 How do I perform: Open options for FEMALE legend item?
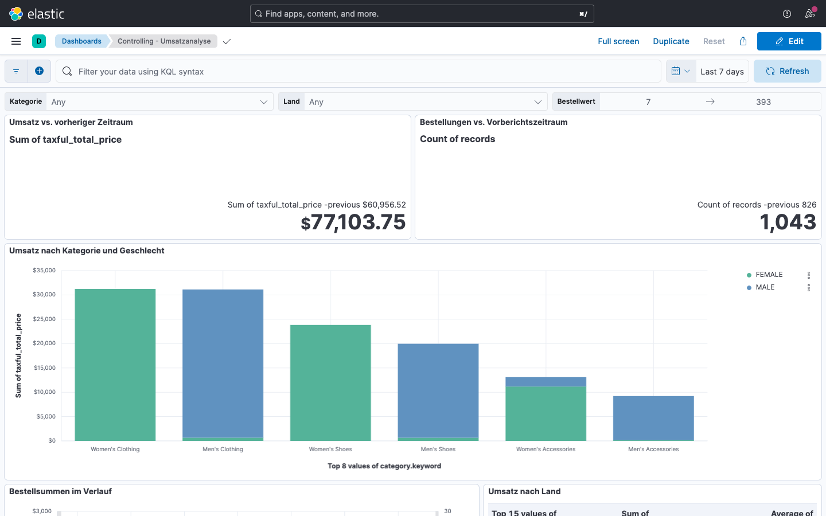pos(809,275)
